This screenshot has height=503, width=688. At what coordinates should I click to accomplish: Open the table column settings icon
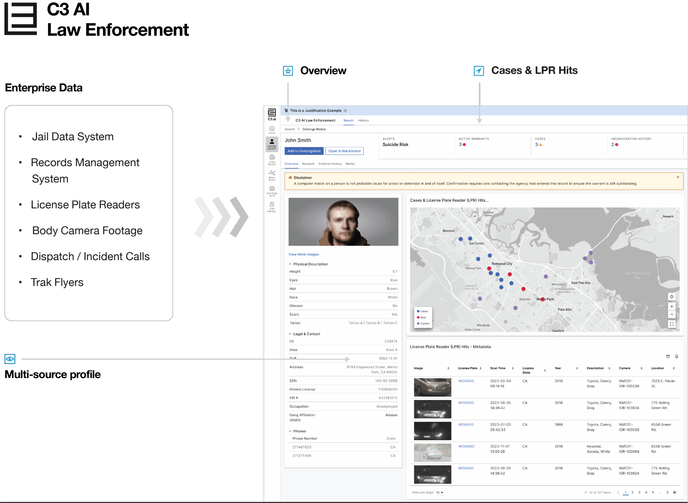point(668,357)
